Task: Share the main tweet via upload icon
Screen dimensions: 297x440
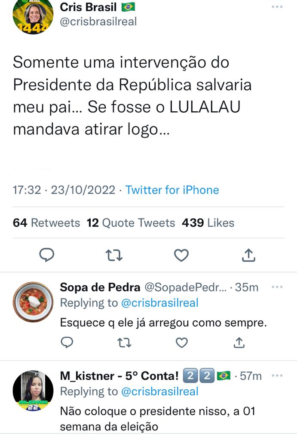Action: [x=248, y=255]
